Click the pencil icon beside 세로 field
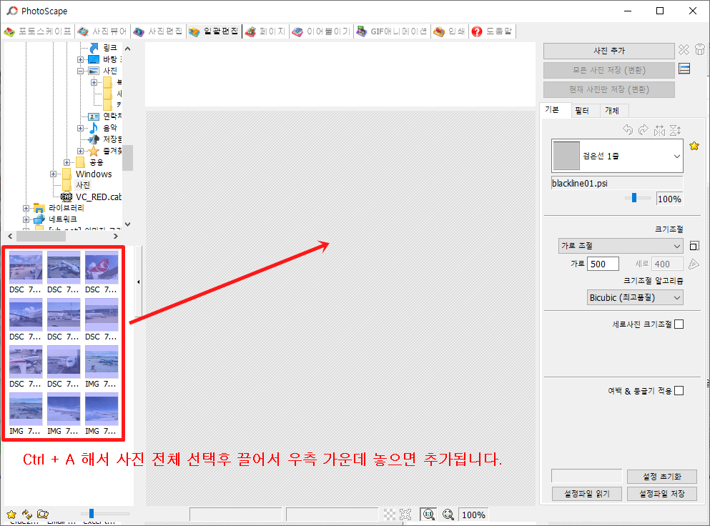Viewport: 710px width, 526px height. click(694, 264)
